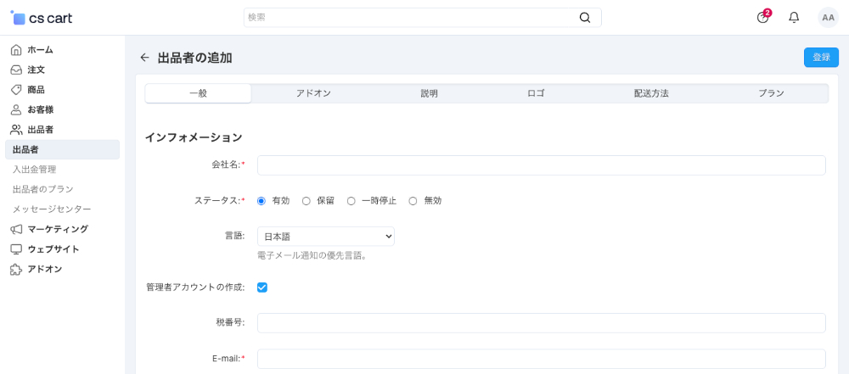
Task: Click the 会社名 input field
Action: (x=542, y=165)
